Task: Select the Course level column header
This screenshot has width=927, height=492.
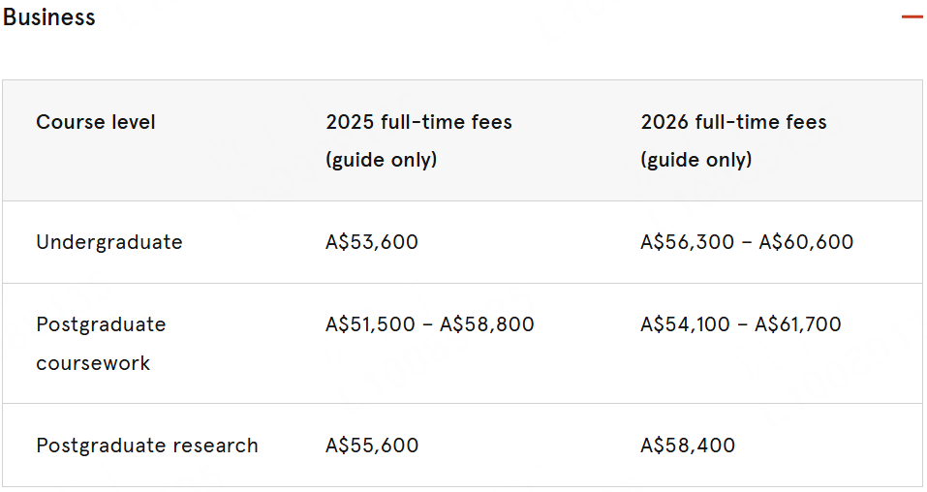Action: coord(96,122)
